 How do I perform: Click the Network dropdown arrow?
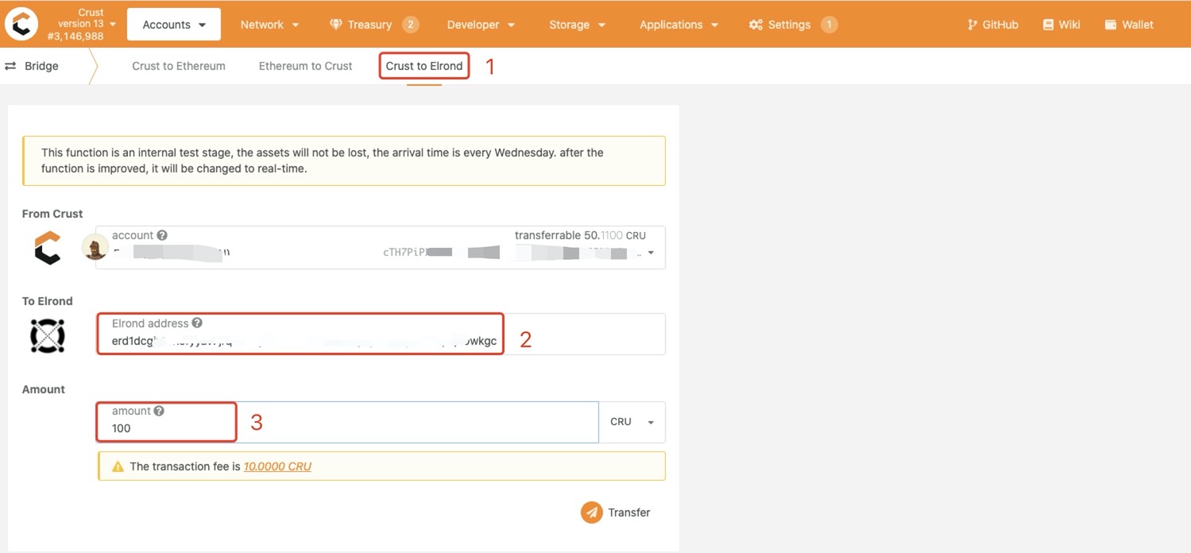[x=296, y=25]
